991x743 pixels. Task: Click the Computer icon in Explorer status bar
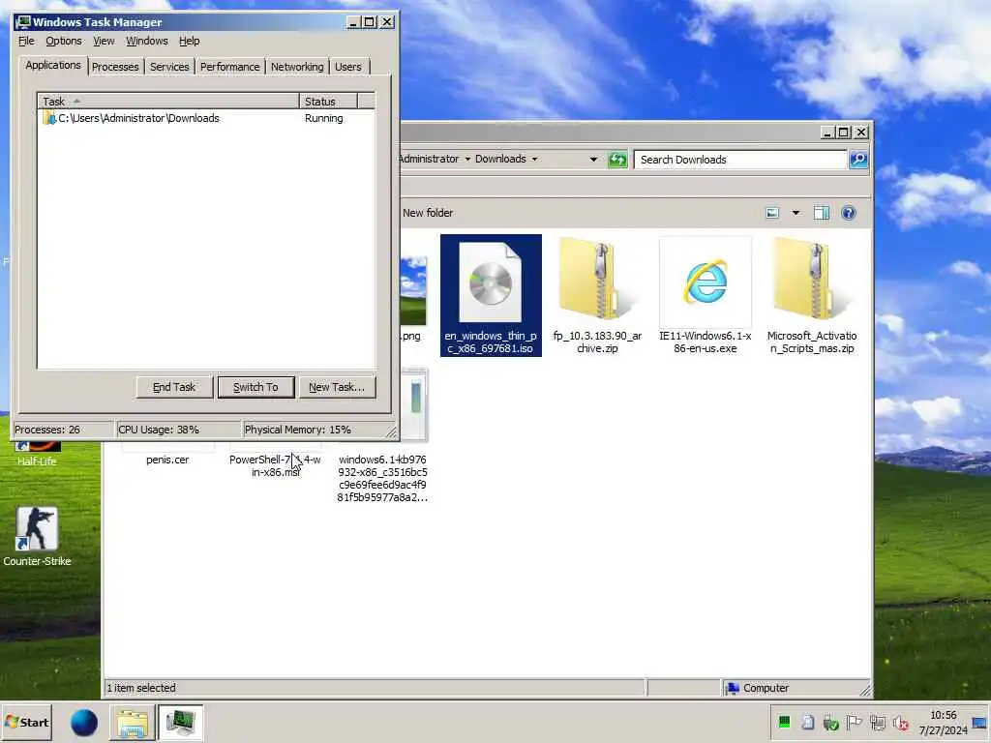coord(733,688)
